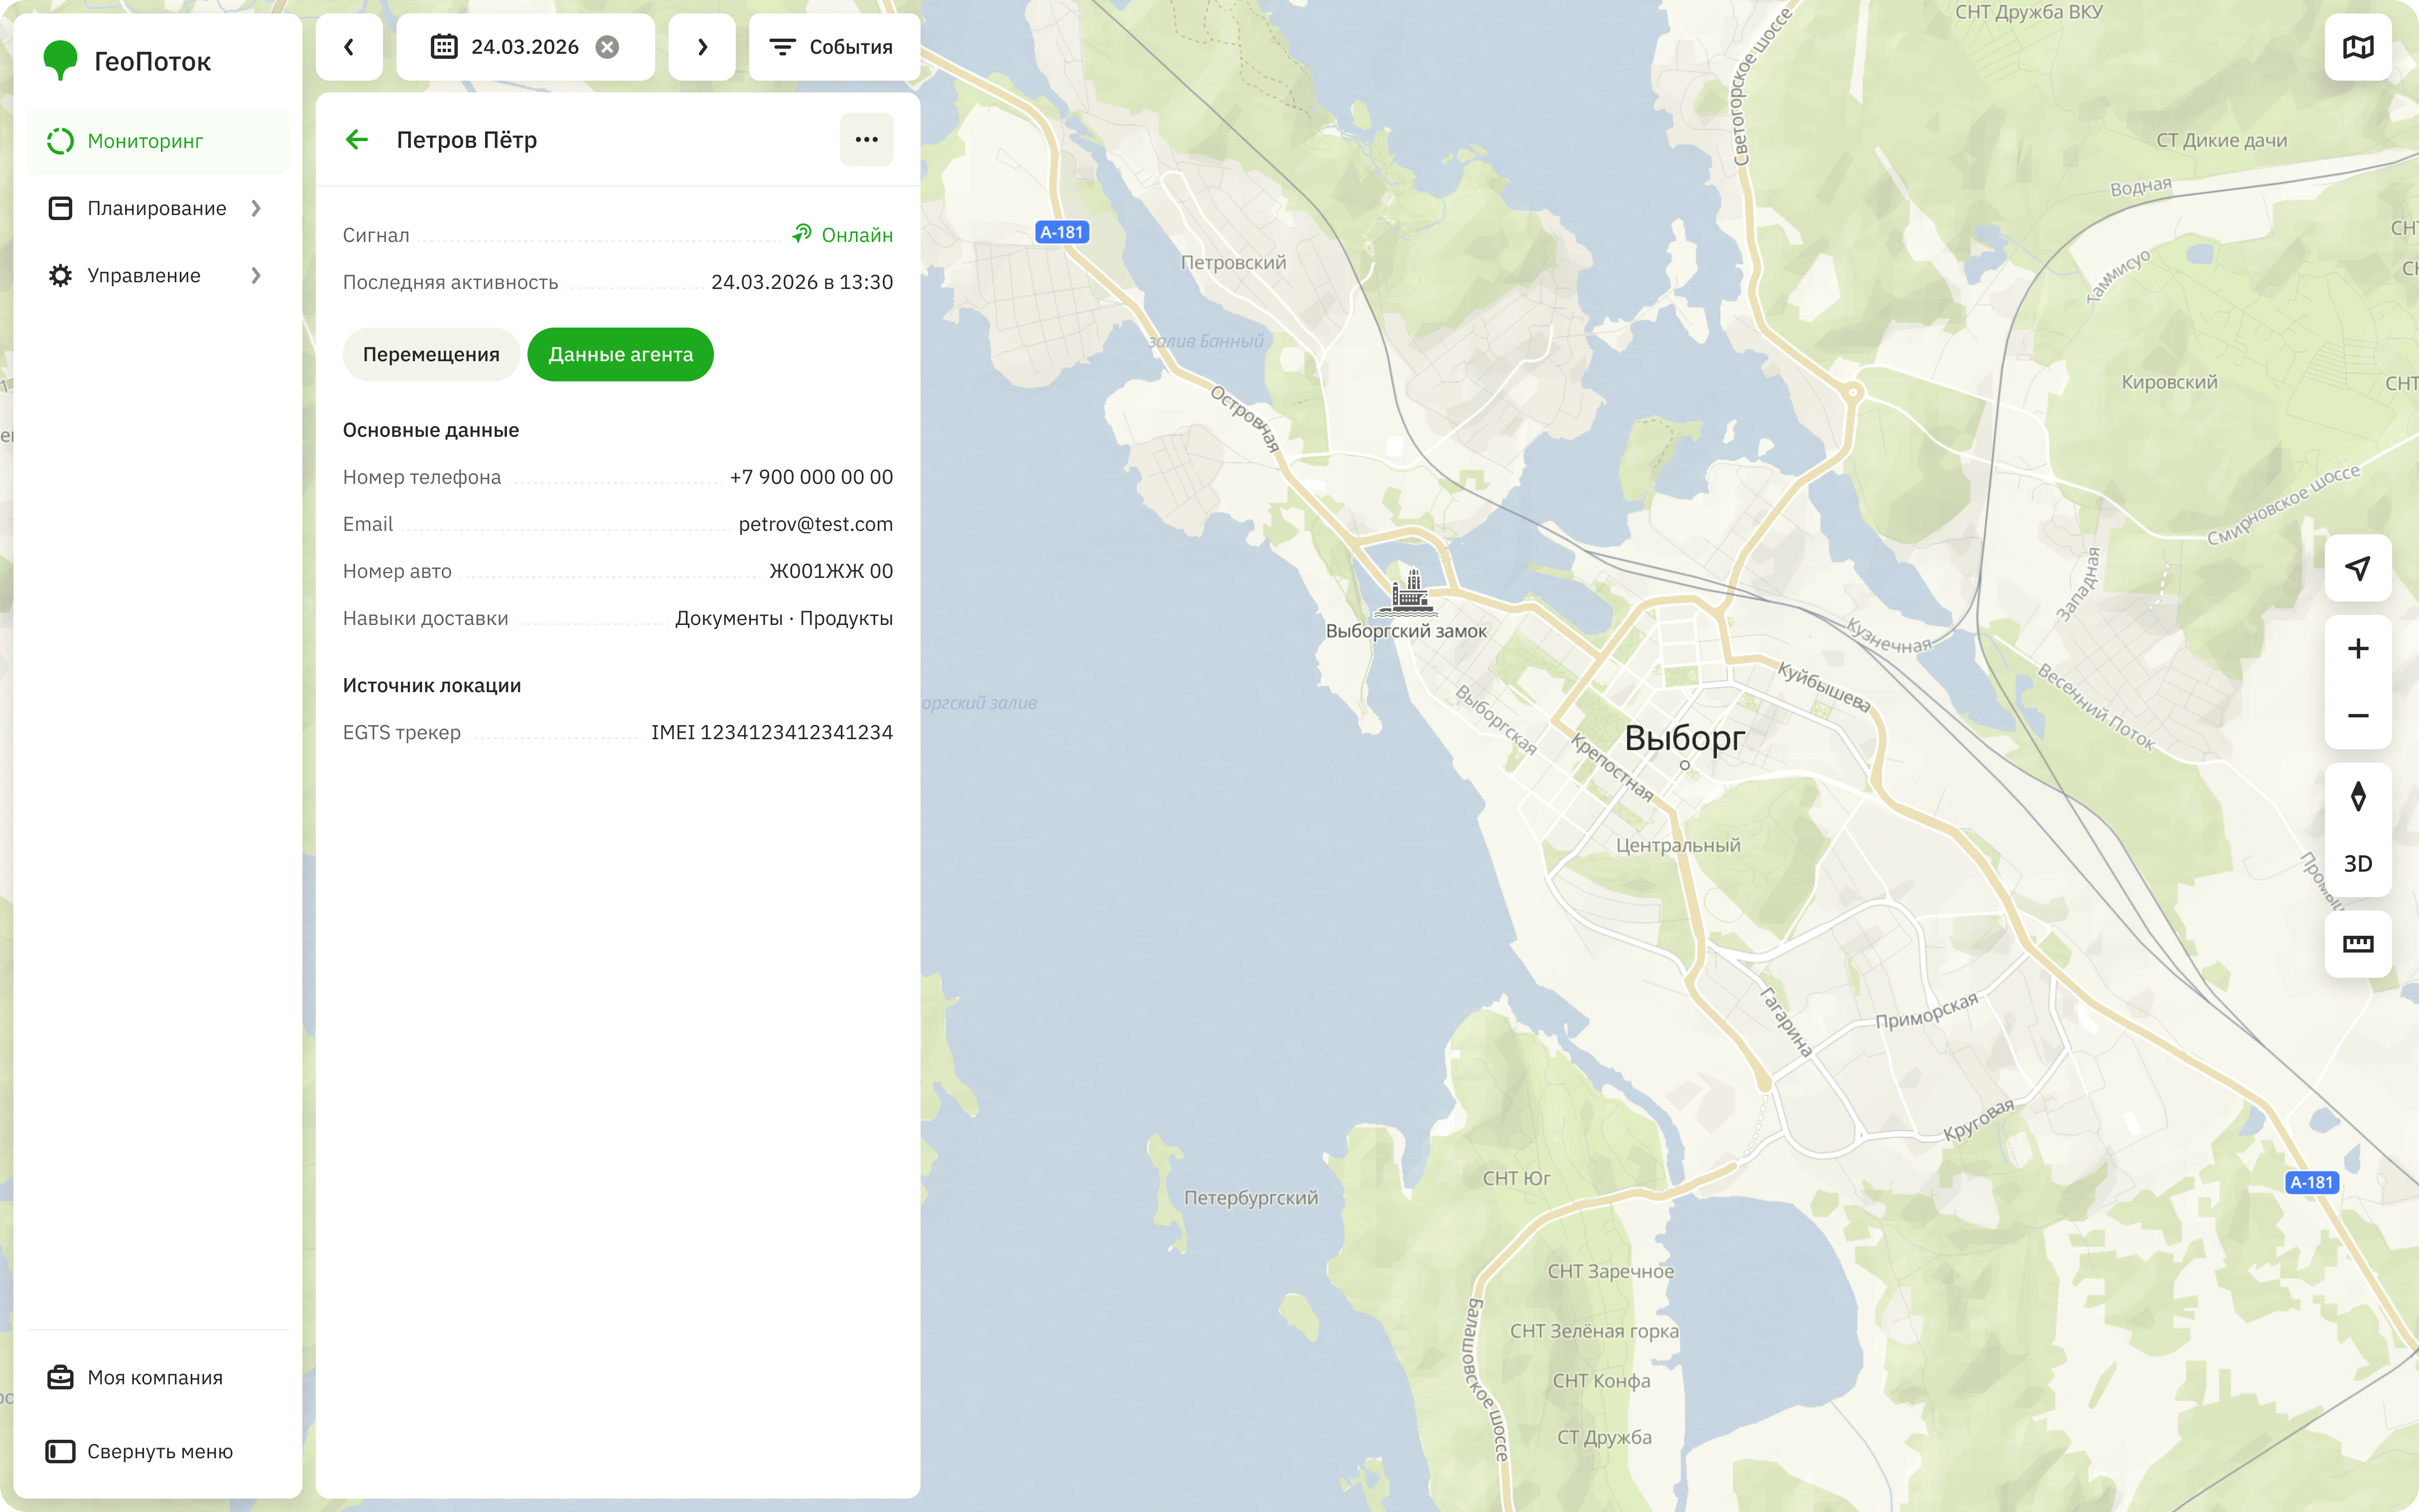Screen dimensions: 2419x1512
Task: Click the Управление gear icon
Action: tap(60, 275)
